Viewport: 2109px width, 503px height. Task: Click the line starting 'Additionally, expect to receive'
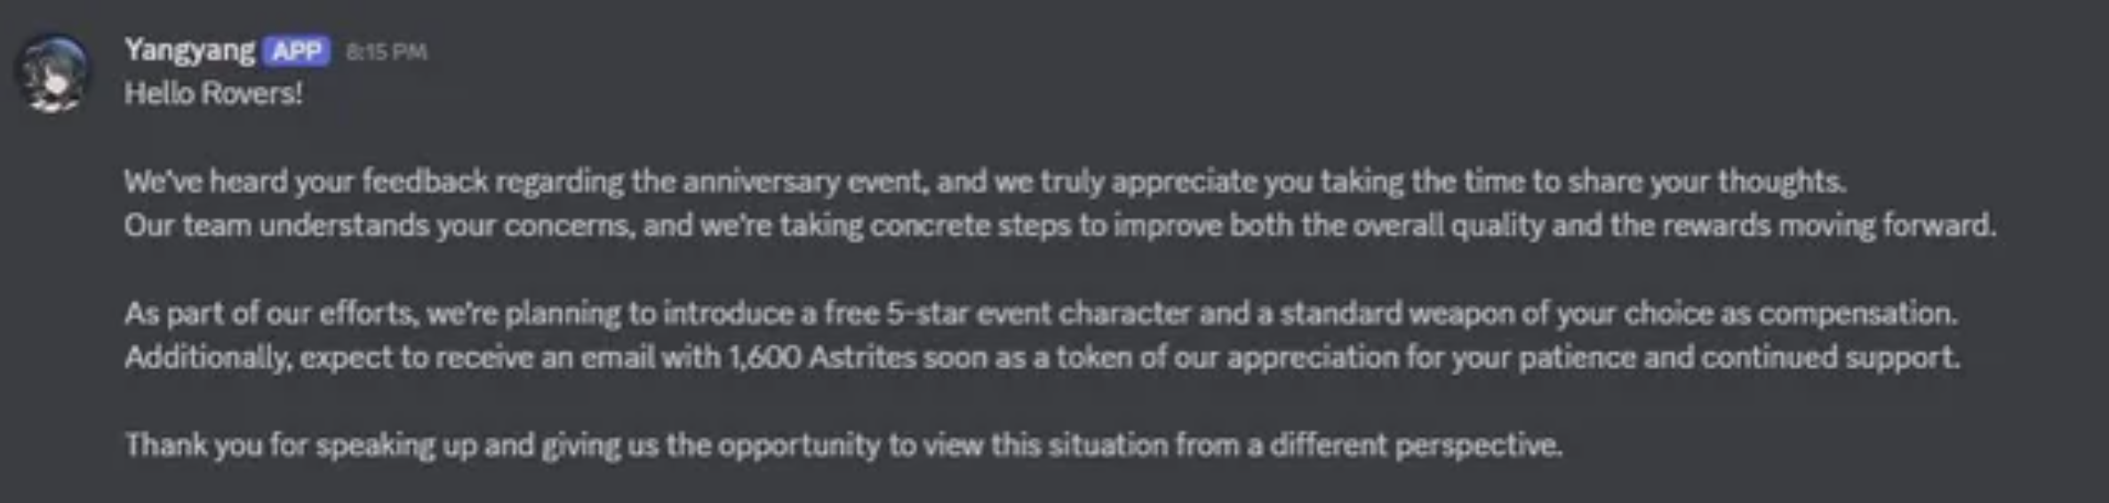1042,357
